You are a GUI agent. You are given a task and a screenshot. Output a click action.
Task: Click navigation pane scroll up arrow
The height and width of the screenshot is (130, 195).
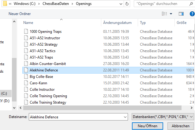click(14, 22)
